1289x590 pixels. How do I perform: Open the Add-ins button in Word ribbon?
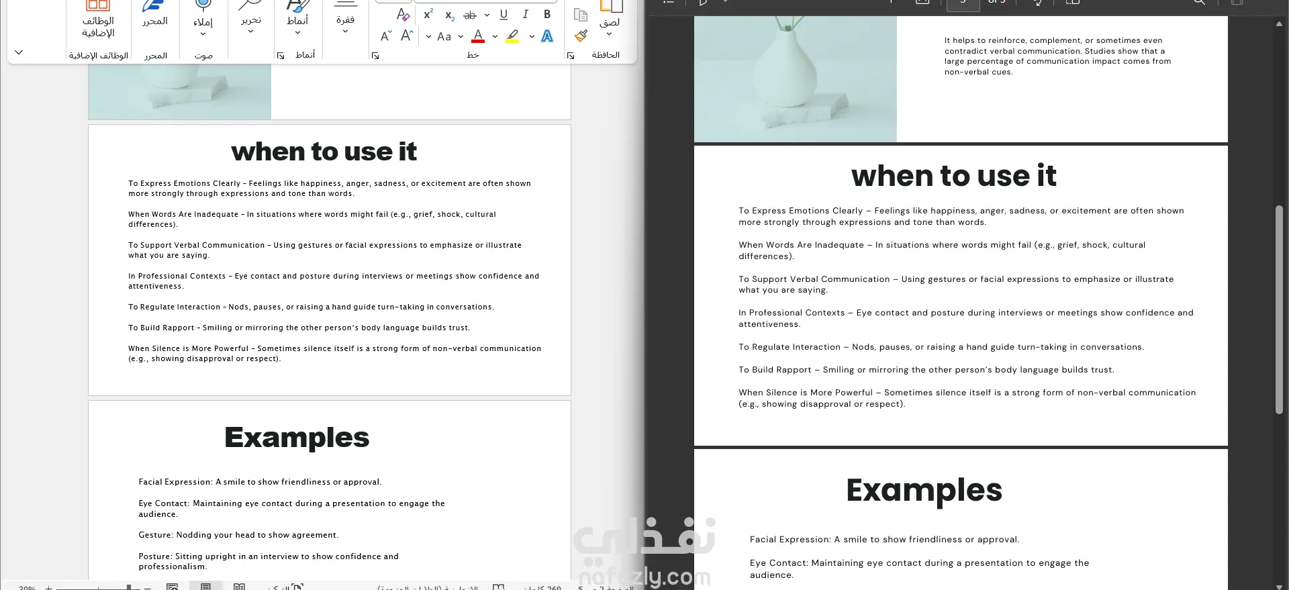click(x=98, y=19)
